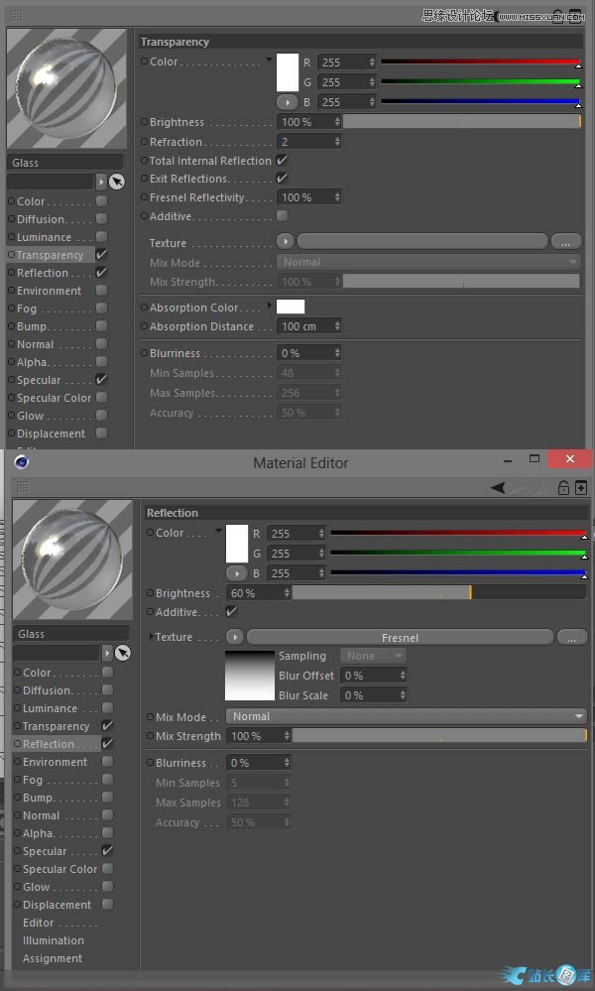
Task: Click the picker arrow icon beside upper Glass layer field
Action: (x=117, y=182)
